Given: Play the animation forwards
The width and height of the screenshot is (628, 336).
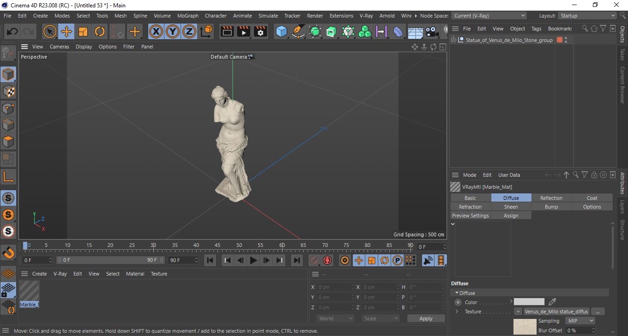Looking at the screenshot, I should [x=253, y=260].
